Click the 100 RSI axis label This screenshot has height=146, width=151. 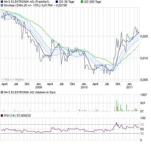click(x=143, y=118)
